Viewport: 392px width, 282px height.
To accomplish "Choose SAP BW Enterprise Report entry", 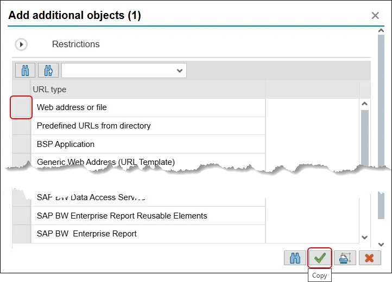I will tap(87, 234).
